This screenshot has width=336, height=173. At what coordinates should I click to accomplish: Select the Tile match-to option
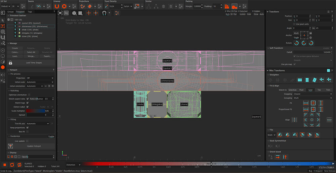pos(319,90)
